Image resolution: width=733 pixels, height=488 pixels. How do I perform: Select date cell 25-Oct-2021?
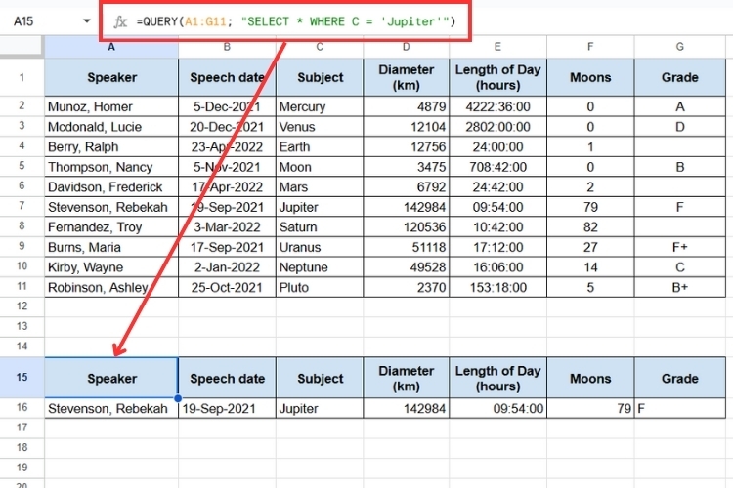click(227, 287)
